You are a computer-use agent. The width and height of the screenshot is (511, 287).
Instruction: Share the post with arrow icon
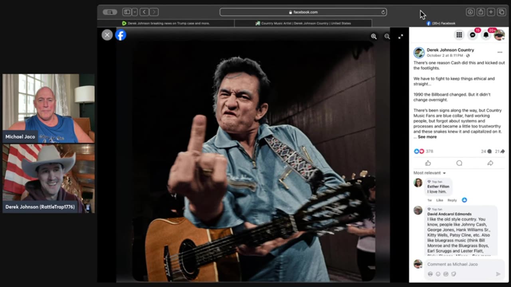[x=490, y=163]
